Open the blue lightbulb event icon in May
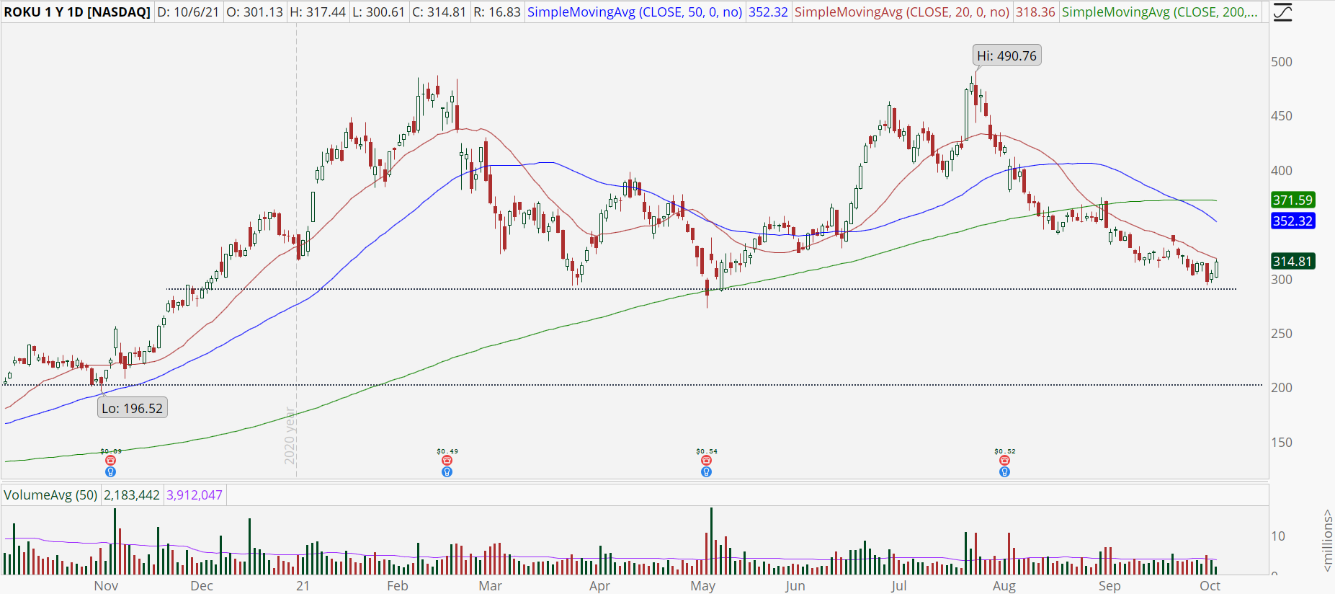 click(706, 472)
